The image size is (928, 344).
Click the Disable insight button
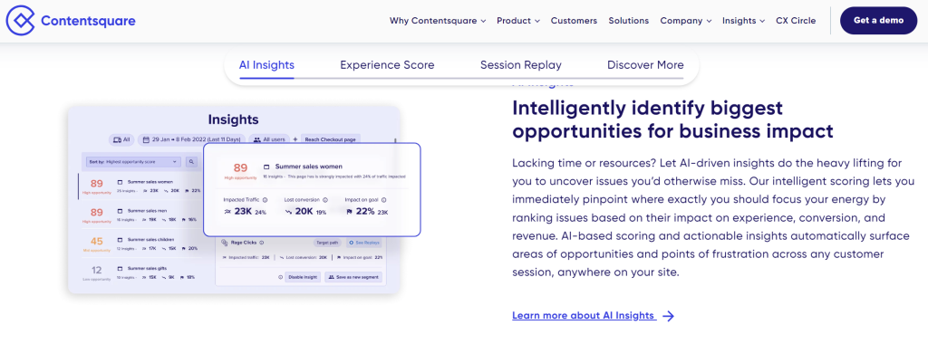(x=303, y=277)
